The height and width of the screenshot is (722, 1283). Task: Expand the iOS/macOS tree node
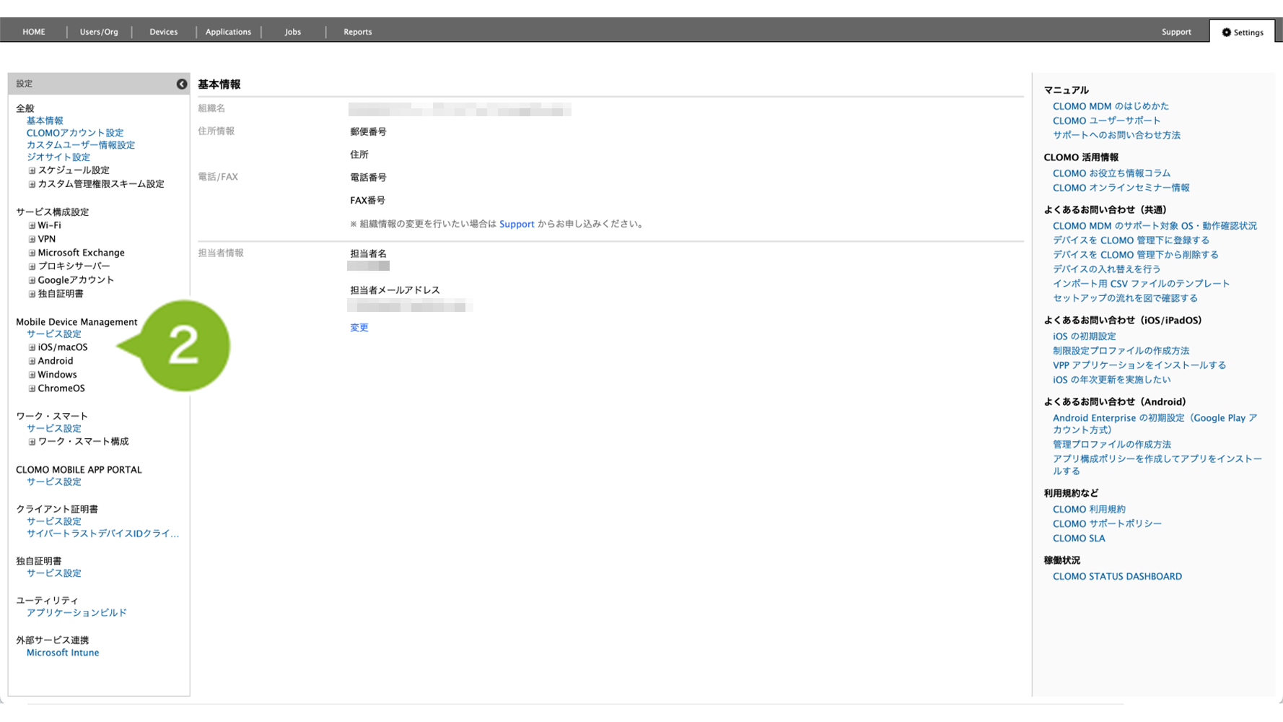click(32, 347)
